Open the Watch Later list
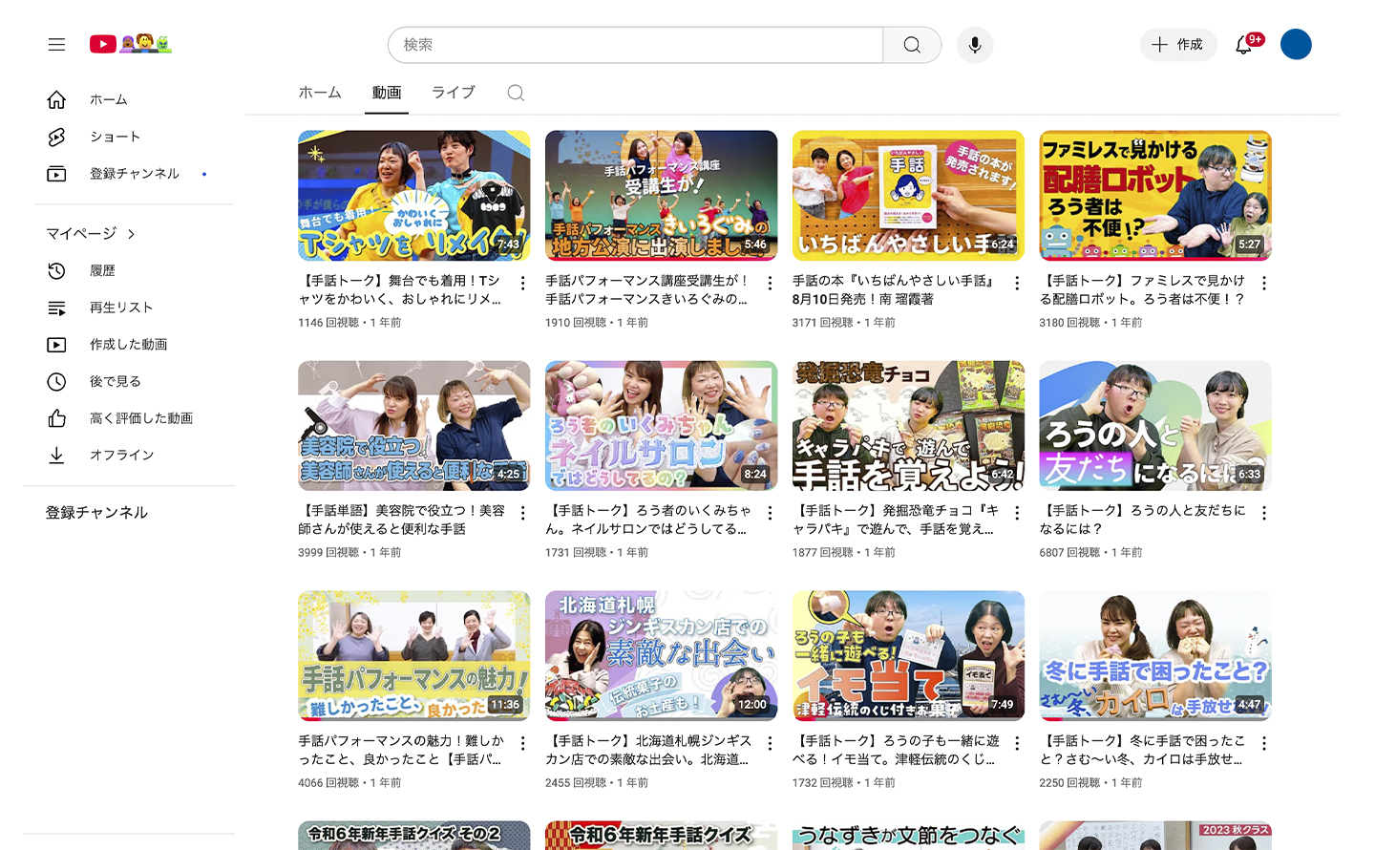Screen dimensions: 1375x850 point(115,381)
